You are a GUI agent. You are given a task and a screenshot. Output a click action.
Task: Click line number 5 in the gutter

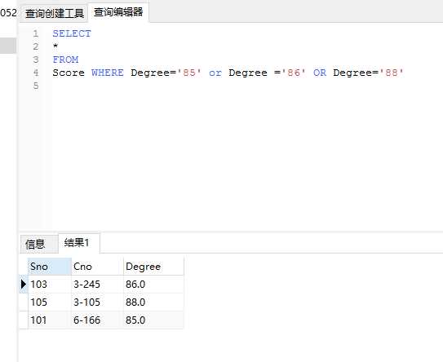pos(36,86)
